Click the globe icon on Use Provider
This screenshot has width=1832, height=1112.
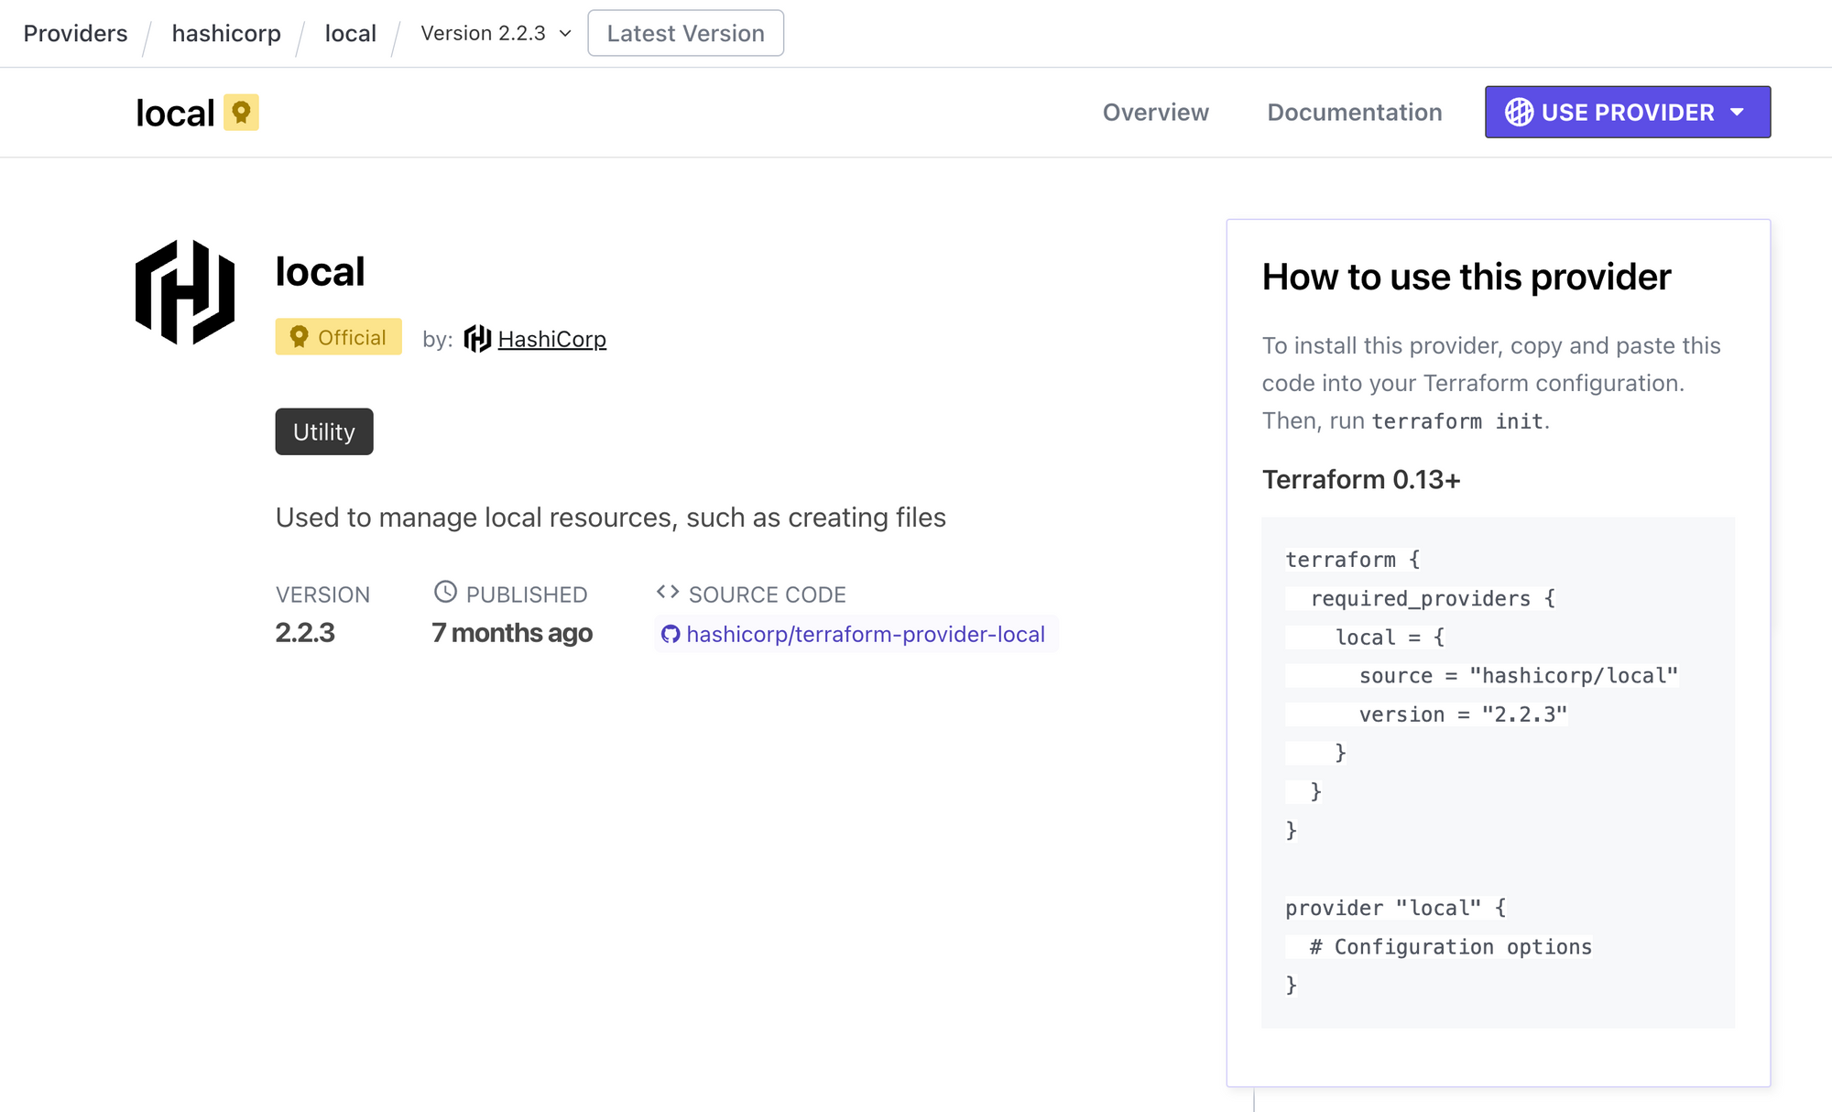coord(1519,112)
